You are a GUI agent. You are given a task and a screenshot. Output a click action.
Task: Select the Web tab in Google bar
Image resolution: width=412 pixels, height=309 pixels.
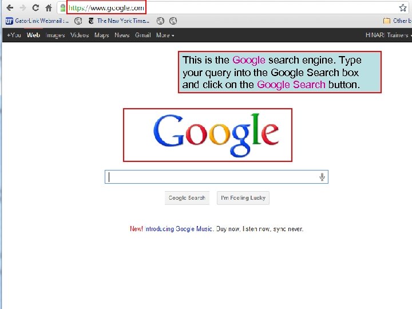(x=33, y=35)
